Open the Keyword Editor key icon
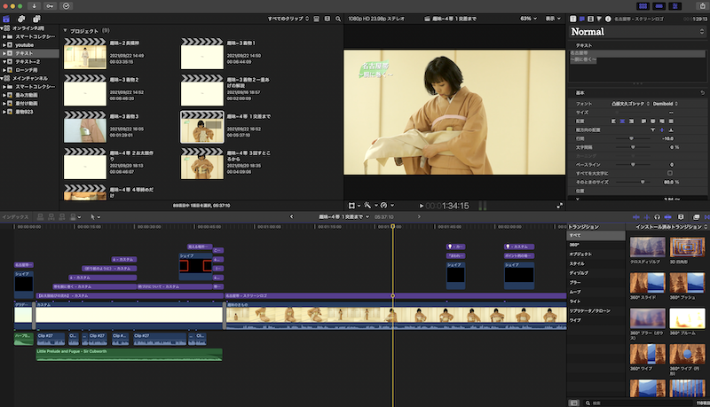Image resolution: width=710 pixels, height=407 pixels. coord(49,5)
